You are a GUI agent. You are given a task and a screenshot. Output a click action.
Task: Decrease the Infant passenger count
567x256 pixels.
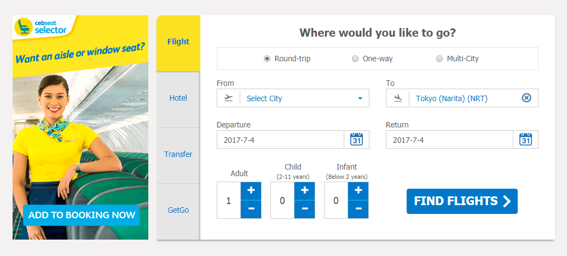point(358,209)
